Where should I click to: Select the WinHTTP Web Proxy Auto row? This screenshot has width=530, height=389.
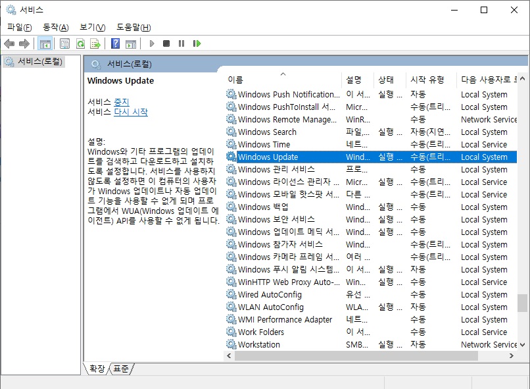click(371, 282)
